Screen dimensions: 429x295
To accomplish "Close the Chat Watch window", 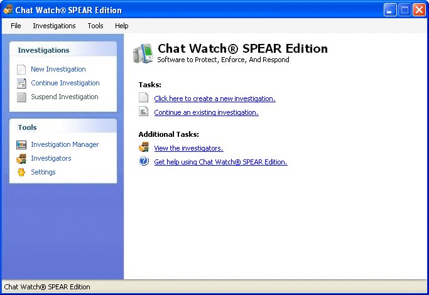I will 419,10.
